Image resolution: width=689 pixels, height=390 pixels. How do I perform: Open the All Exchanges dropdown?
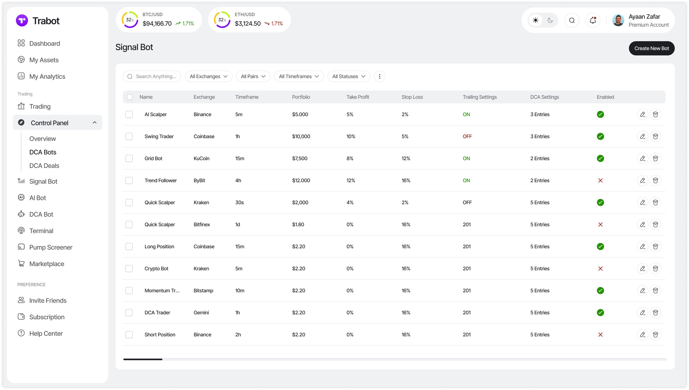(208, 76)
